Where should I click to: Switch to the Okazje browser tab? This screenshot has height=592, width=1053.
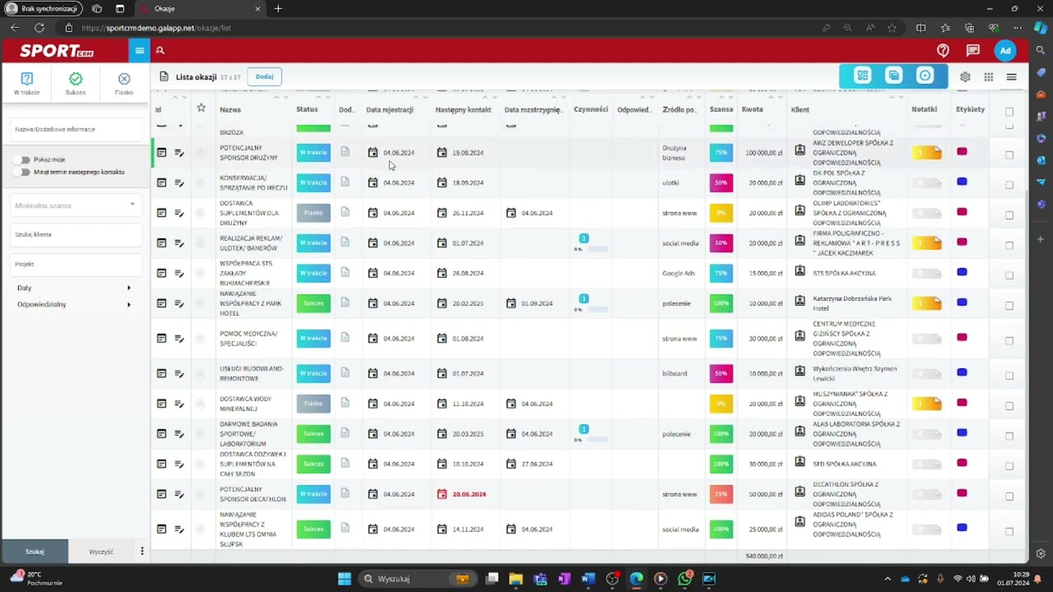coord(199,9)
